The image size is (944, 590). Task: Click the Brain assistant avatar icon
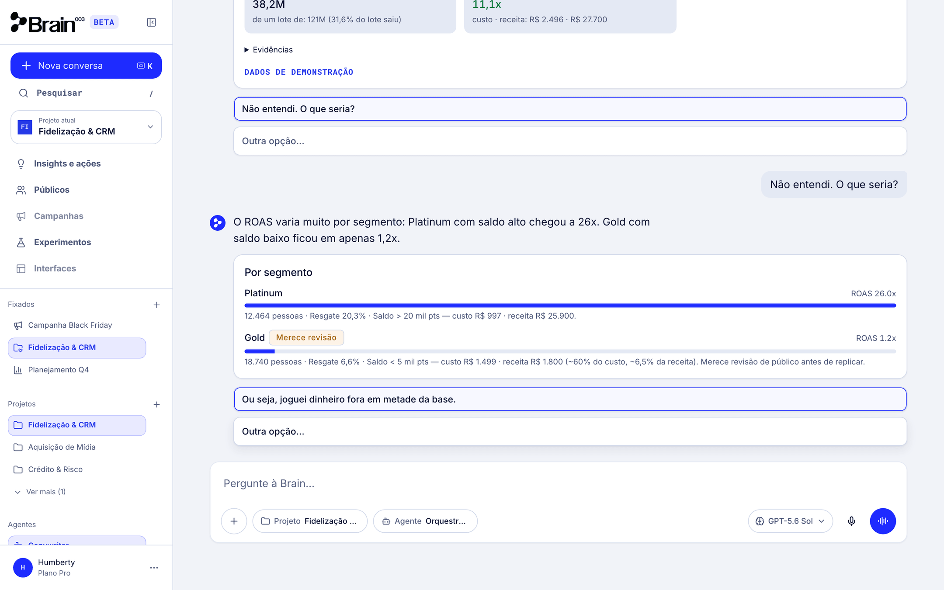tap(217, 223)
